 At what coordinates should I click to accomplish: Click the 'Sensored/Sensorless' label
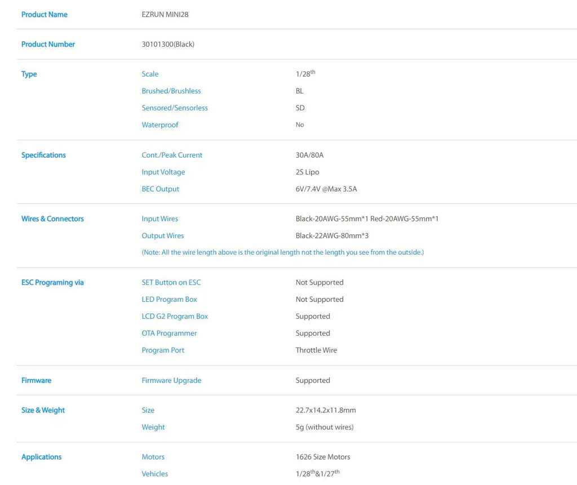click(175, 108)
